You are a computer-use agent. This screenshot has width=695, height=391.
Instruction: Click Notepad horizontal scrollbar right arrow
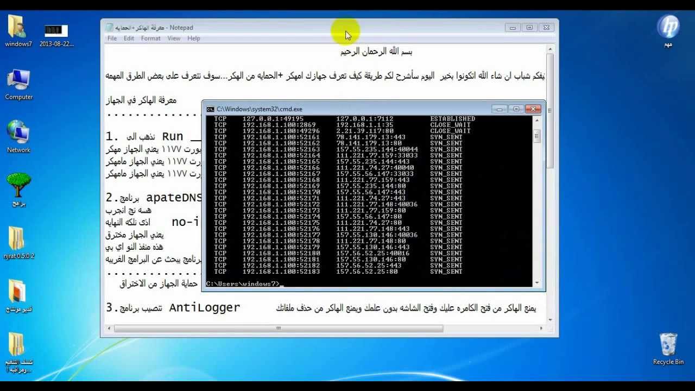coord(541,328)
